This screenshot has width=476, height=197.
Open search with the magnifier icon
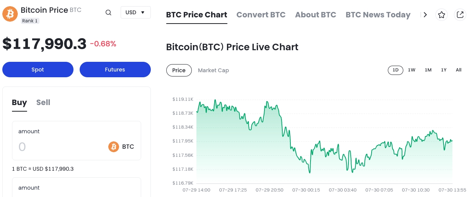[109, 12]
